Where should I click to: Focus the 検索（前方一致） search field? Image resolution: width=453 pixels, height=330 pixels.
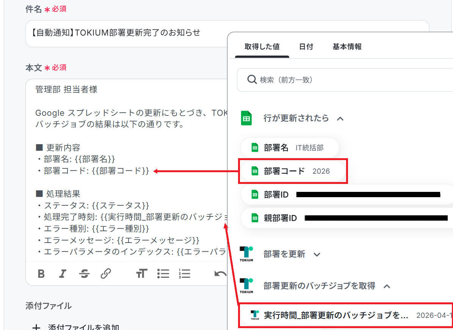coord(345,80)
